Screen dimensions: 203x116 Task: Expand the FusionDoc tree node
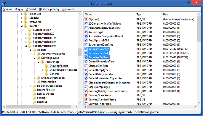coord(22,14)
